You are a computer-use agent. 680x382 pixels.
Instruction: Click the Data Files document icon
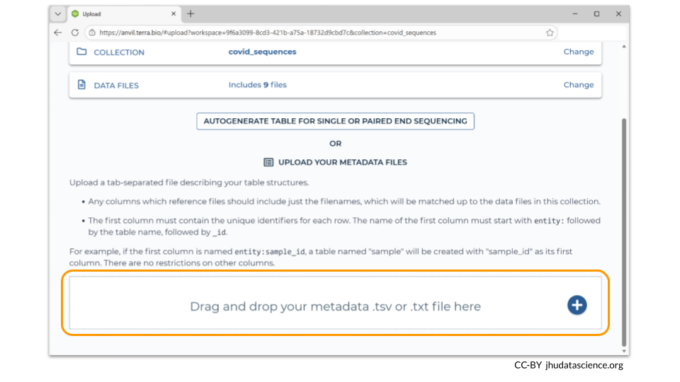pyautogui.click(x=81, y=84)
